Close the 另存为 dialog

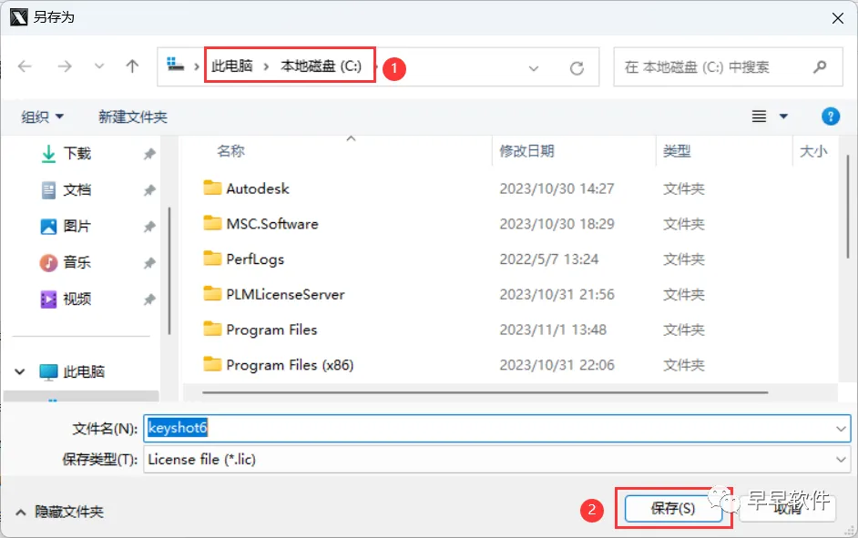pos(838,18)
